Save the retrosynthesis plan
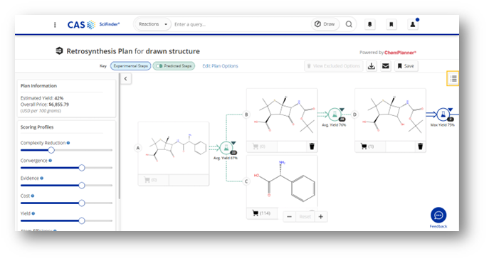The width and height of the screenshot is (489, 261). (406, 66)
